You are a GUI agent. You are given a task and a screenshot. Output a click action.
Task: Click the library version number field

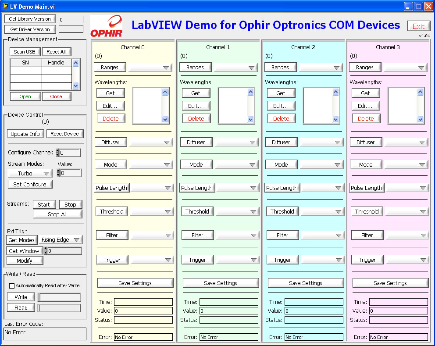click(x=71, y=19)
